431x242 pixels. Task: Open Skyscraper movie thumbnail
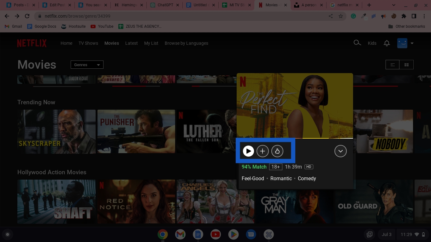(x=56, y=131)
